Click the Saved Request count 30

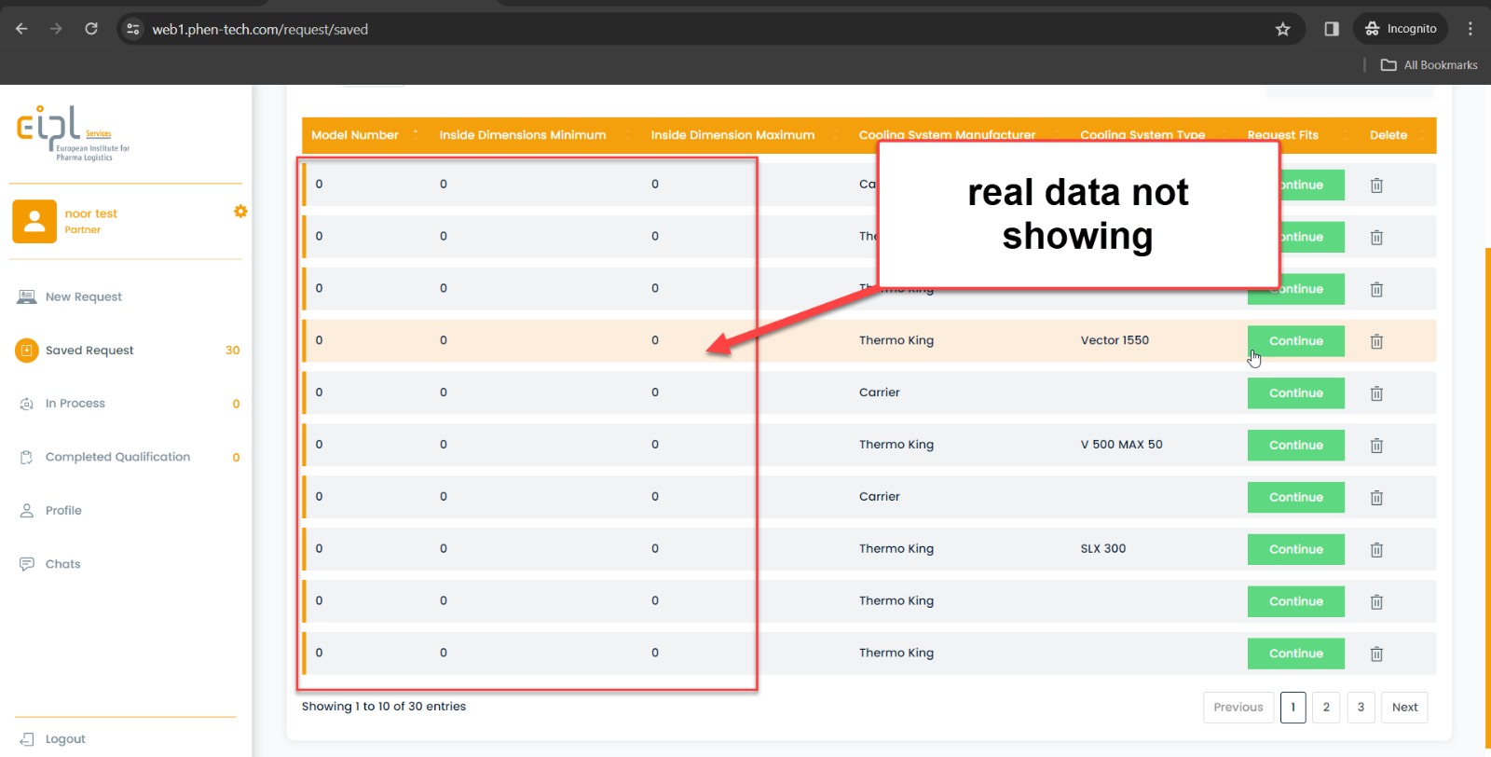click(x=232, y=351)
